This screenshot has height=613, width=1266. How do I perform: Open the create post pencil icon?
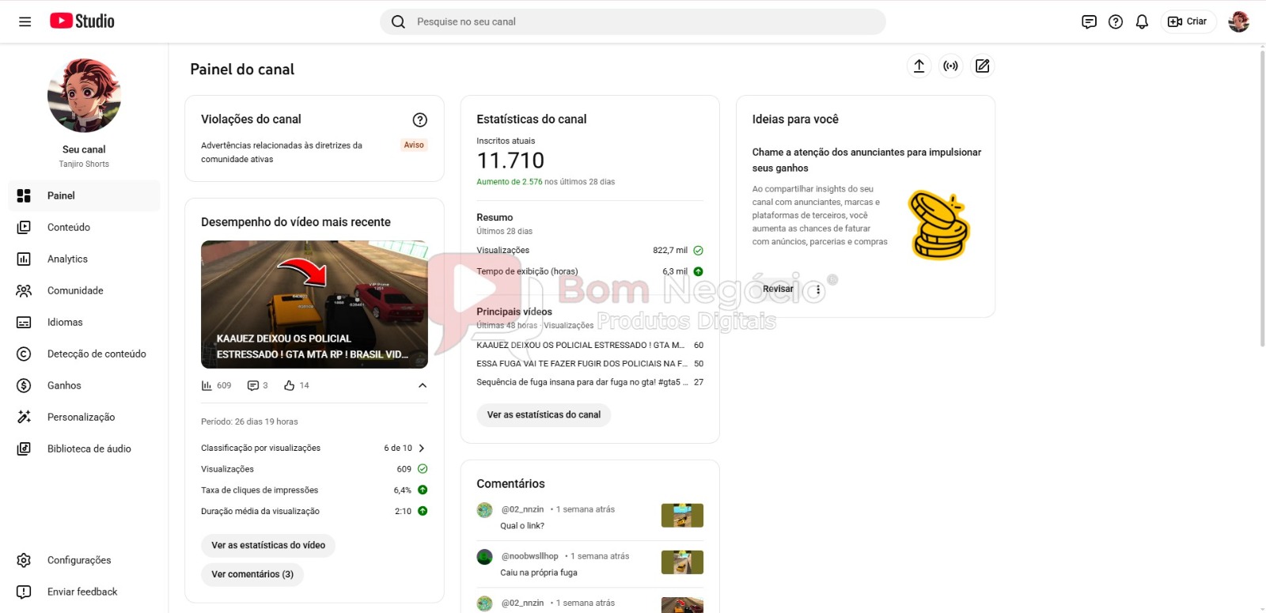point(982,66)
